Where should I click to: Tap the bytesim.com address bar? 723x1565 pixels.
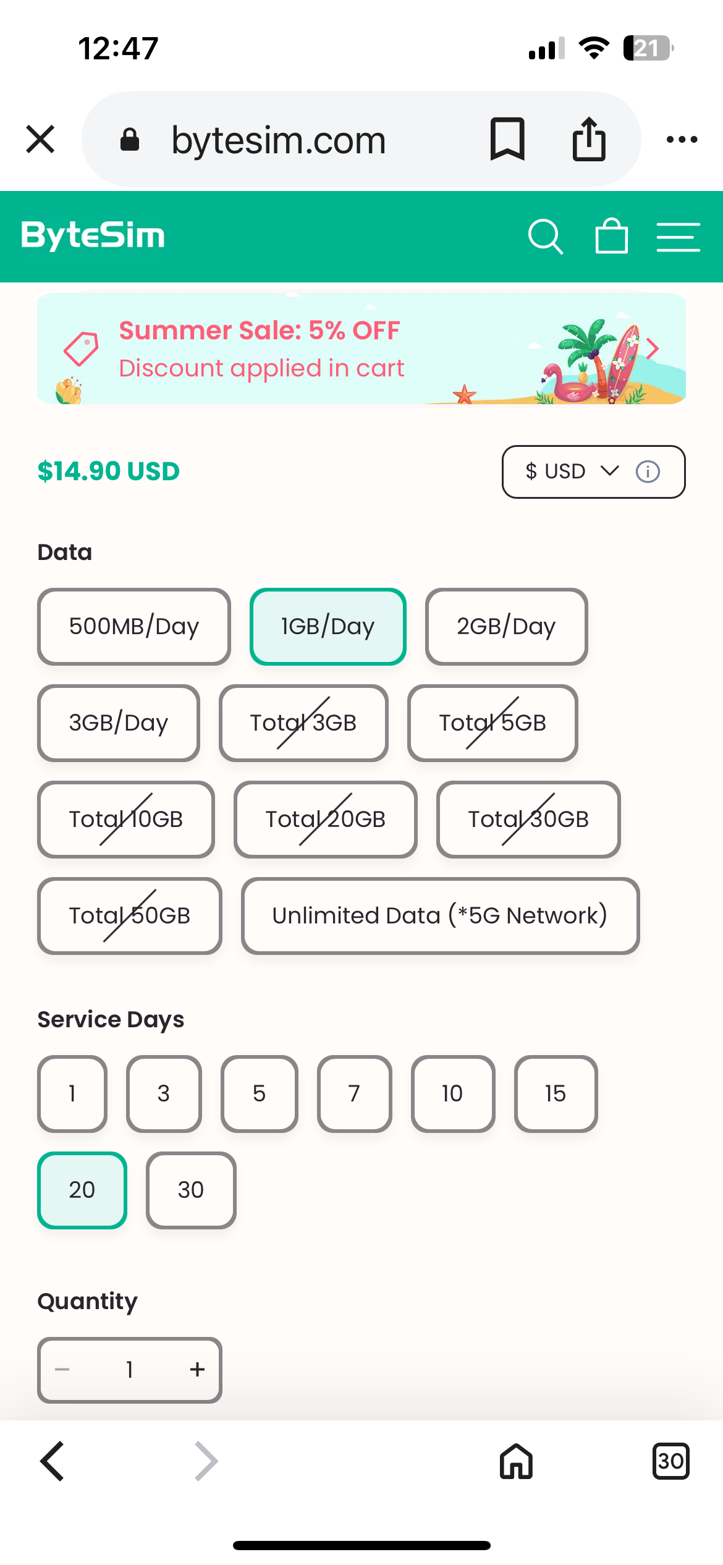[278, 140]
